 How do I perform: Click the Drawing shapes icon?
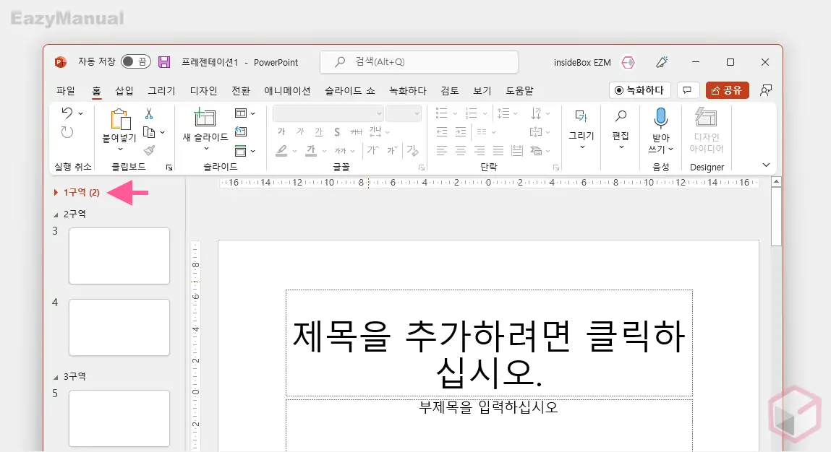coord(581,116)
